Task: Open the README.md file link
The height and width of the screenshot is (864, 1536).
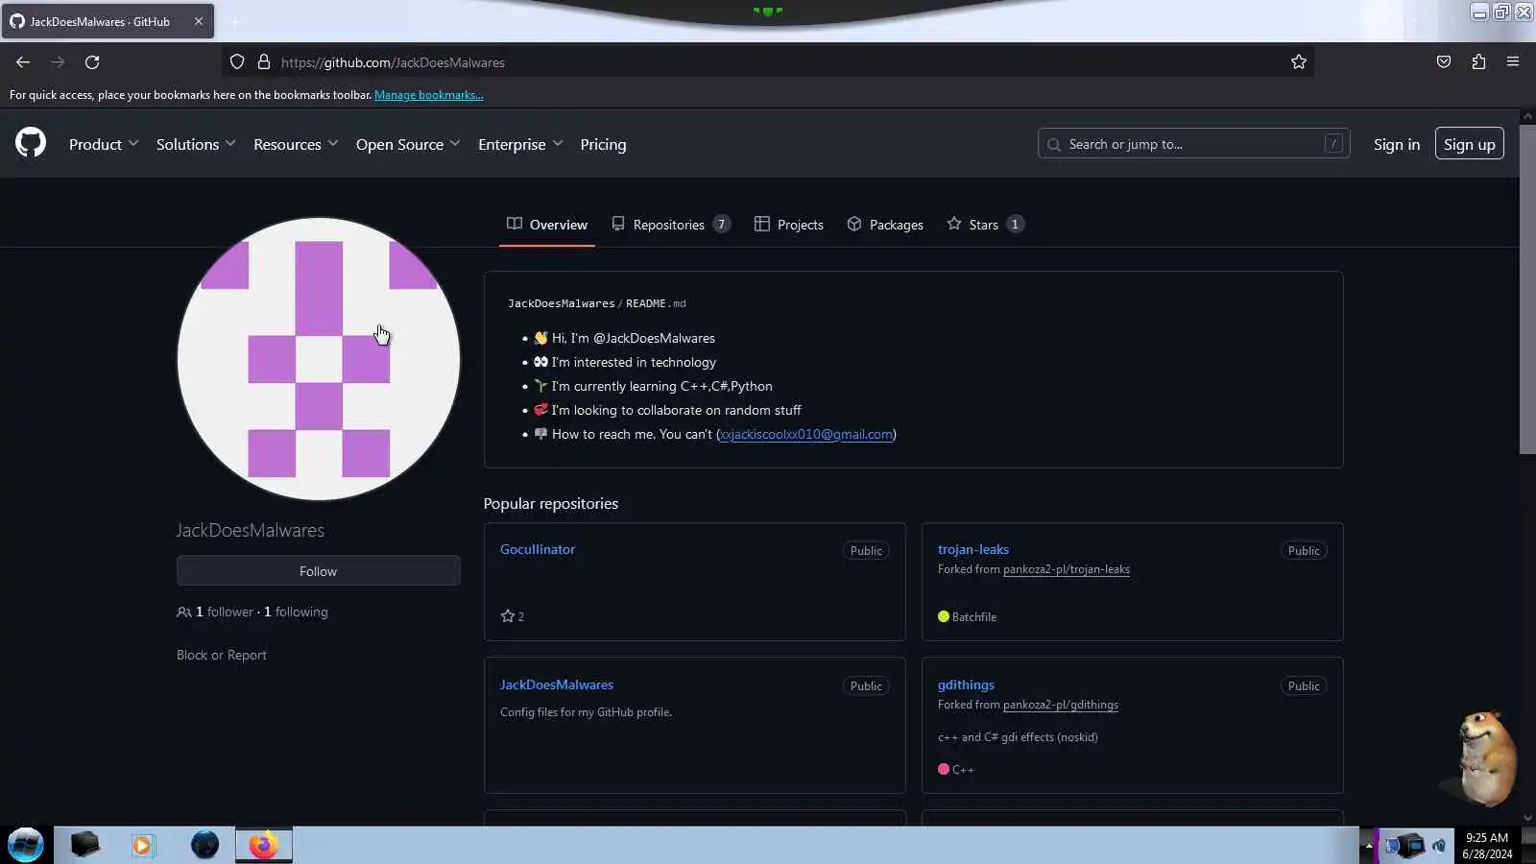Action: click(x=656, y=303)
